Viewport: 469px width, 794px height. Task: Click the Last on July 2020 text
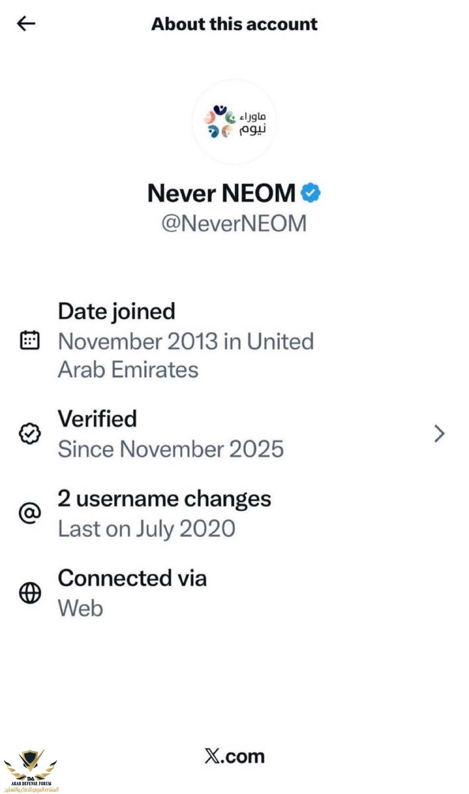[x=147, y=529]
